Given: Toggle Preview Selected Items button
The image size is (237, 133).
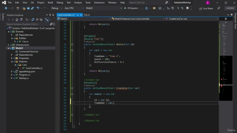Looking at the screenshot, I should tap(47, 20).
